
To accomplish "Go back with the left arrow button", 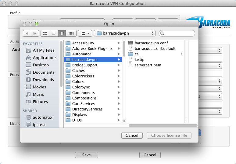I will point(27,33).
